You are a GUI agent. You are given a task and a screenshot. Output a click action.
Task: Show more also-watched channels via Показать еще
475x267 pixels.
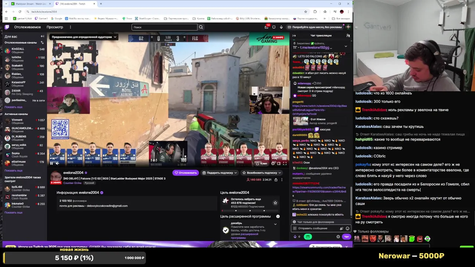click(13, 212)
